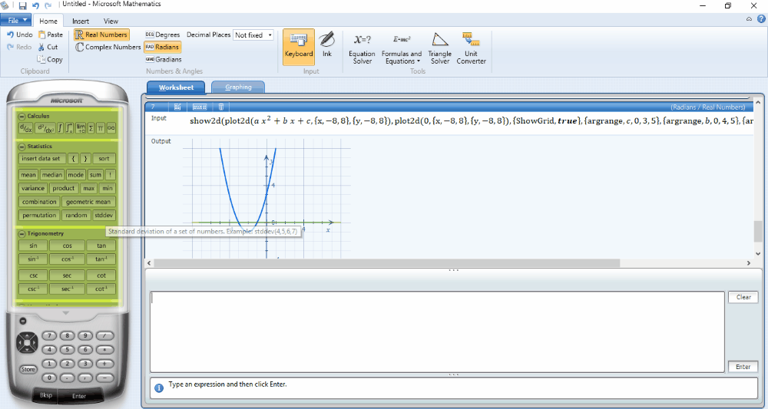Set angle unit to Radians
The image size is (768, 409).
162,47
